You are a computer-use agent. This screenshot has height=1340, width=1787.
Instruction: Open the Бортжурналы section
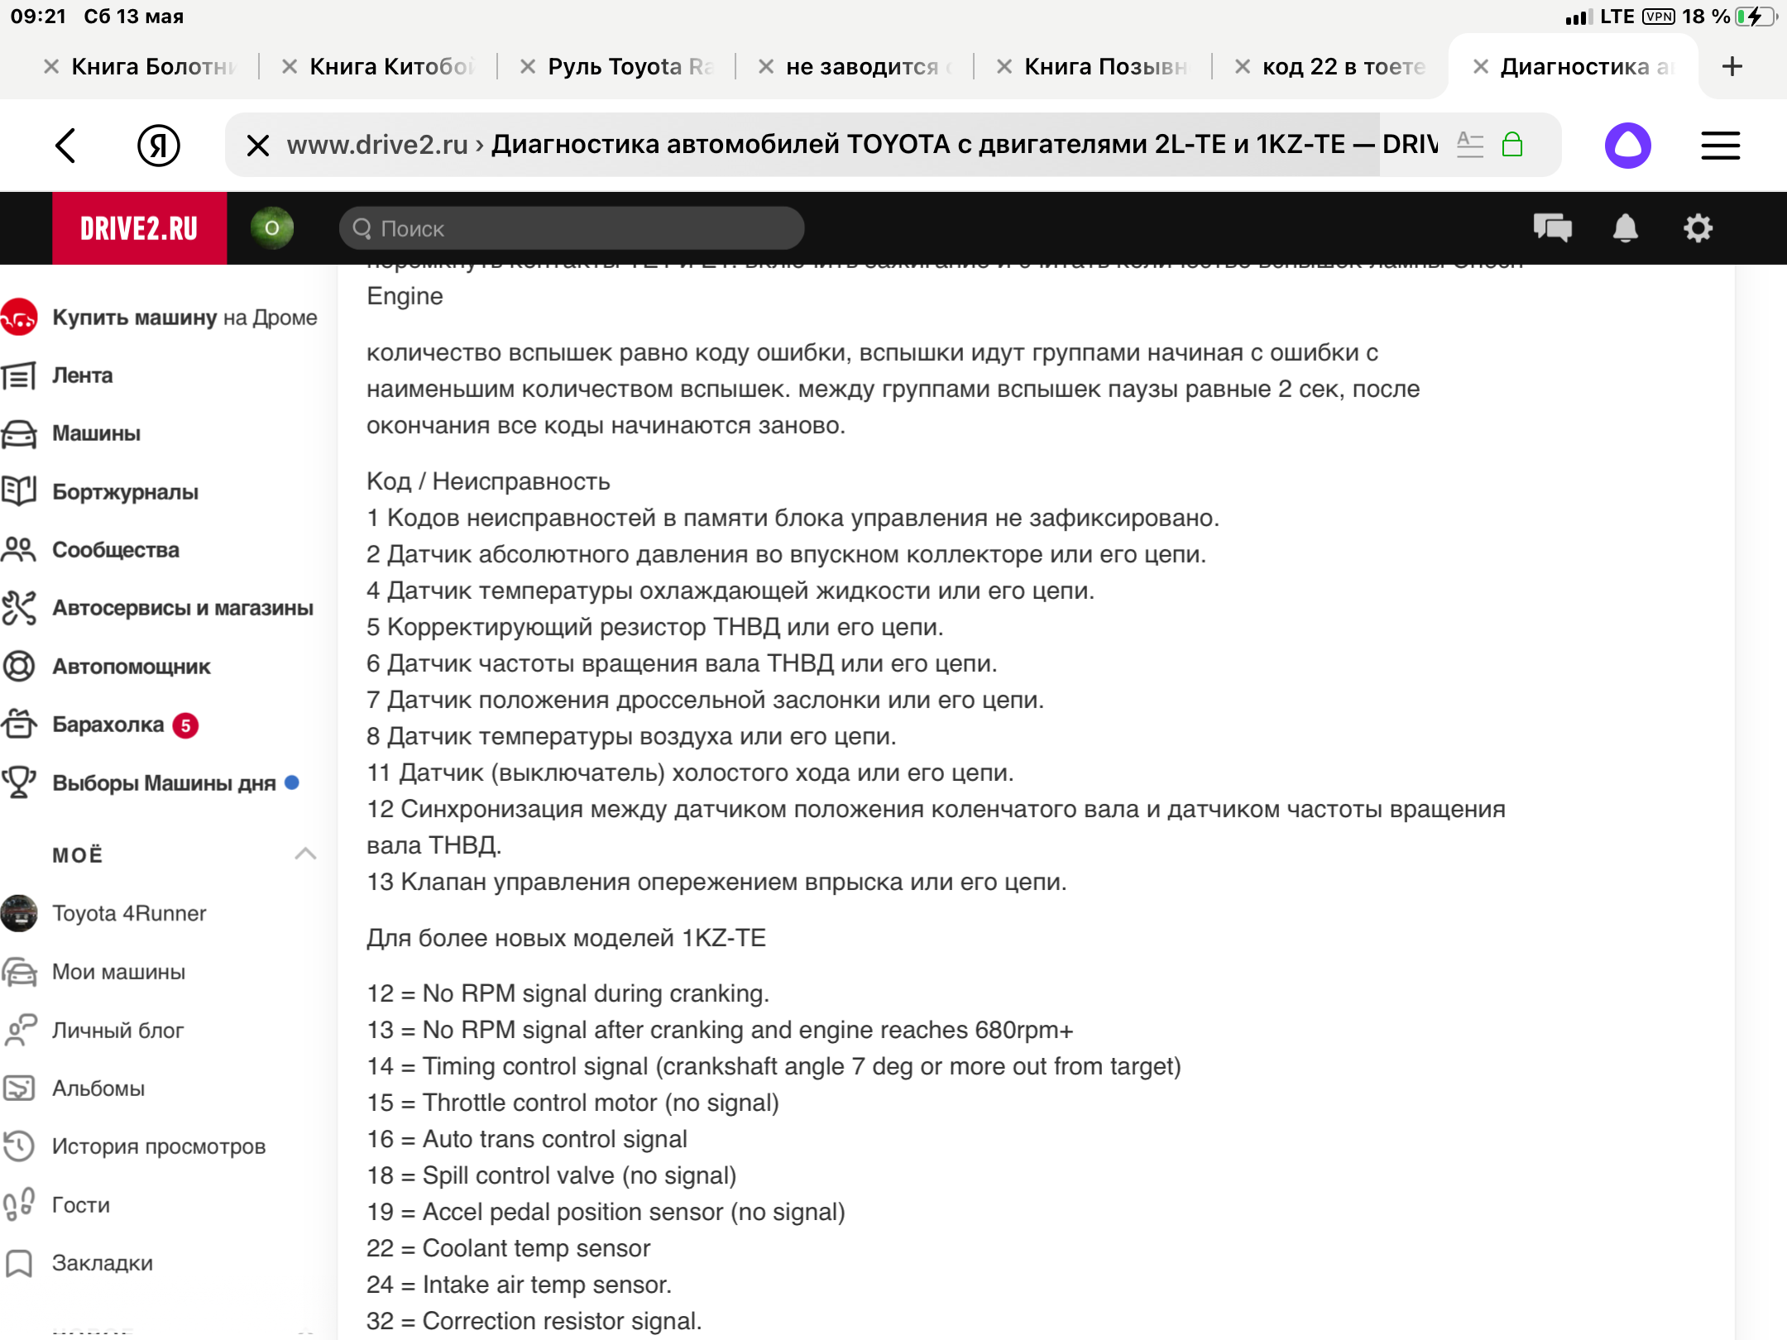[125, 492]
